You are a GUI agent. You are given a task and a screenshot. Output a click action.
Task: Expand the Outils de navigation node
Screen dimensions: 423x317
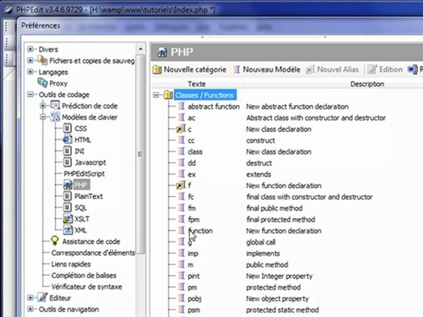30,309
